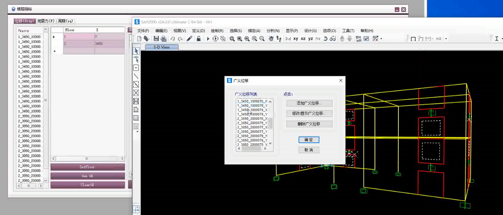Switch to the xz plane view
The image size is (503, 215).
pyautogui.click(x=303, y=39)
